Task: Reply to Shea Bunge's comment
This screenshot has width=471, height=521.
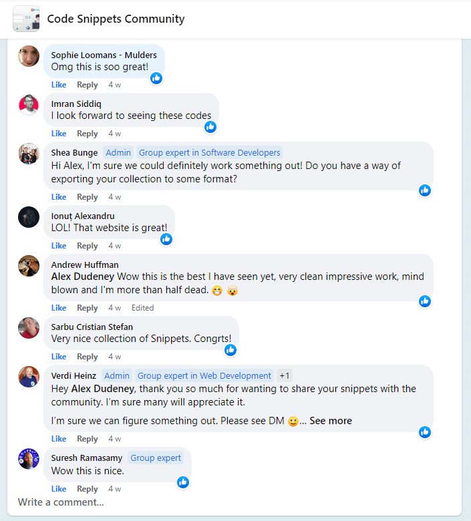Action: (x=88, y=197)
